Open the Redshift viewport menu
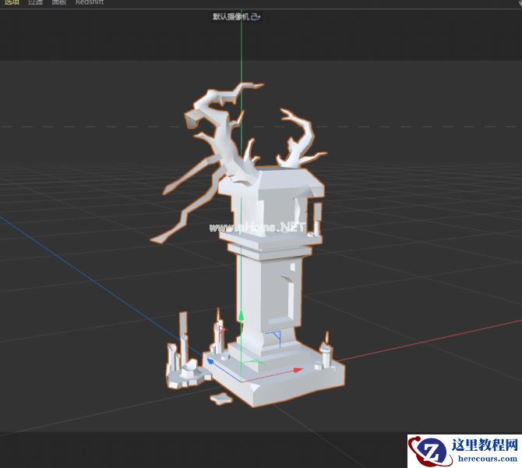 90,3
